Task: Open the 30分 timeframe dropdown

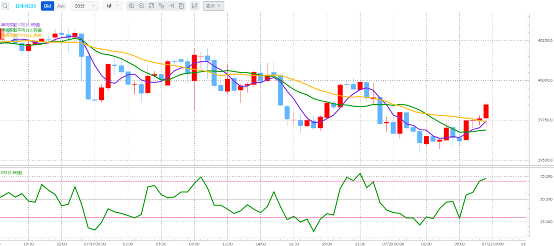Action: 85,6
